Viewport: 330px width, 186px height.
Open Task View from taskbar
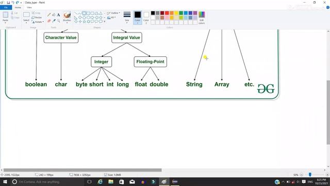(x=89, y=182)
